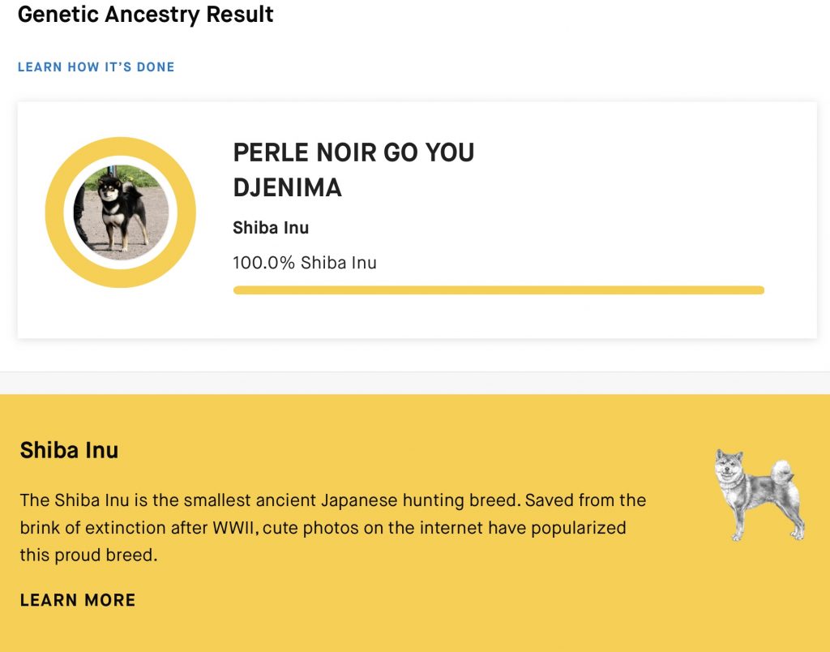This screenshot has width=830, height=652.
Task: Click the right end of the yellow progress bar
Action: (759, 290)
